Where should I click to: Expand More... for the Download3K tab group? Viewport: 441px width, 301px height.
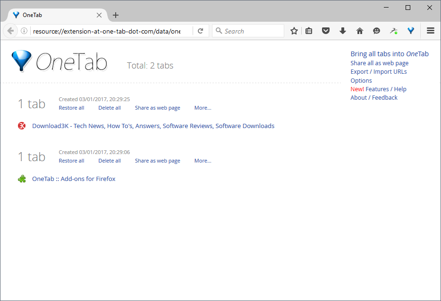[x=203, y=108]
